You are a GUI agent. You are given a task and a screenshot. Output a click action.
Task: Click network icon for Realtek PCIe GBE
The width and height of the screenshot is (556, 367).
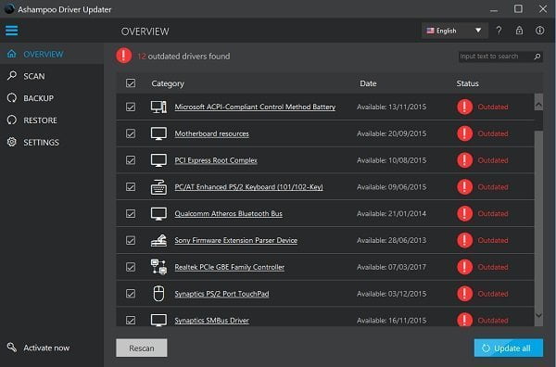(x=158, y=267)
